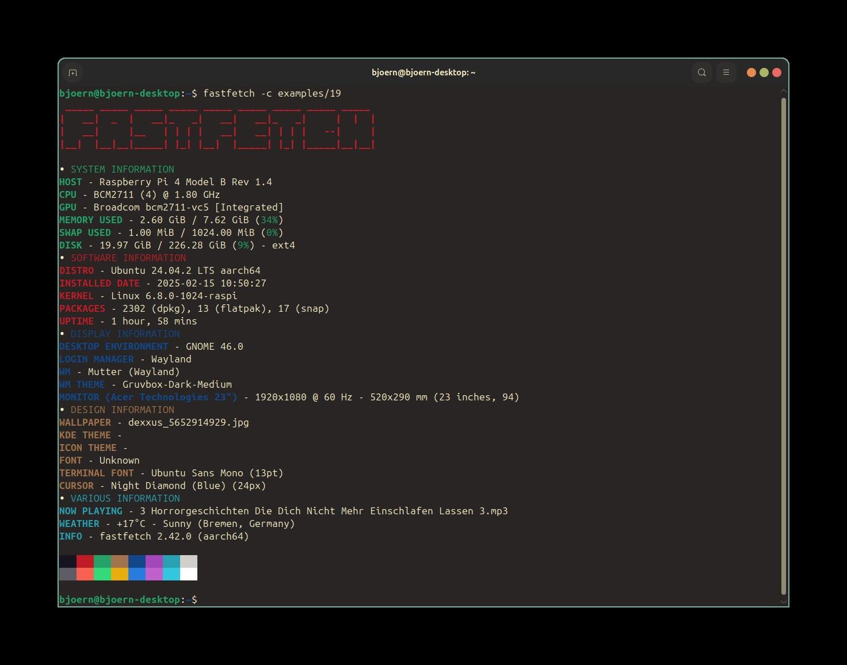
Task: Close the terminal with the red button
Action: pyautogui.click(x=777, y=72)
